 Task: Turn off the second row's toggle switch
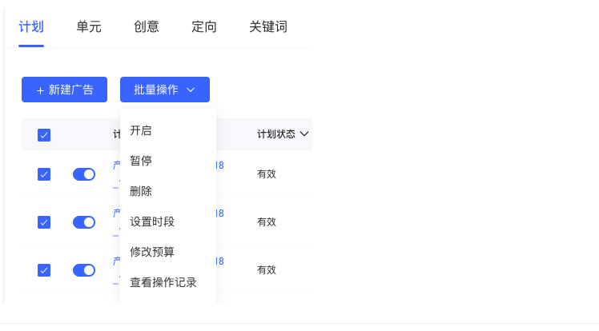pos(84,222)
